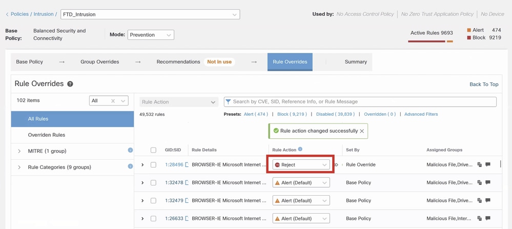Open comments icon for rule 1:32478
The height and width of the screenshot is (229, 512).
[488, 183]
